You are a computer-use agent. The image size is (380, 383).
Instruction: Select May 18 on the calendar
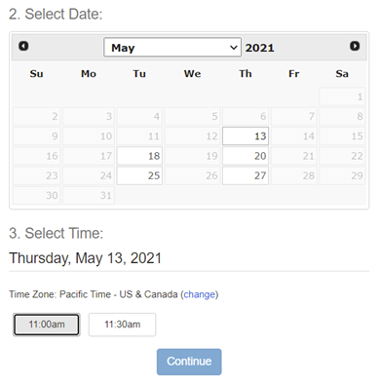click(139, 156)
